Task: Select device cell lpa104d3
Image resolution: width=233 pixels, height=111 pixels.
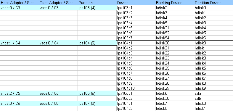Action: 136,53
